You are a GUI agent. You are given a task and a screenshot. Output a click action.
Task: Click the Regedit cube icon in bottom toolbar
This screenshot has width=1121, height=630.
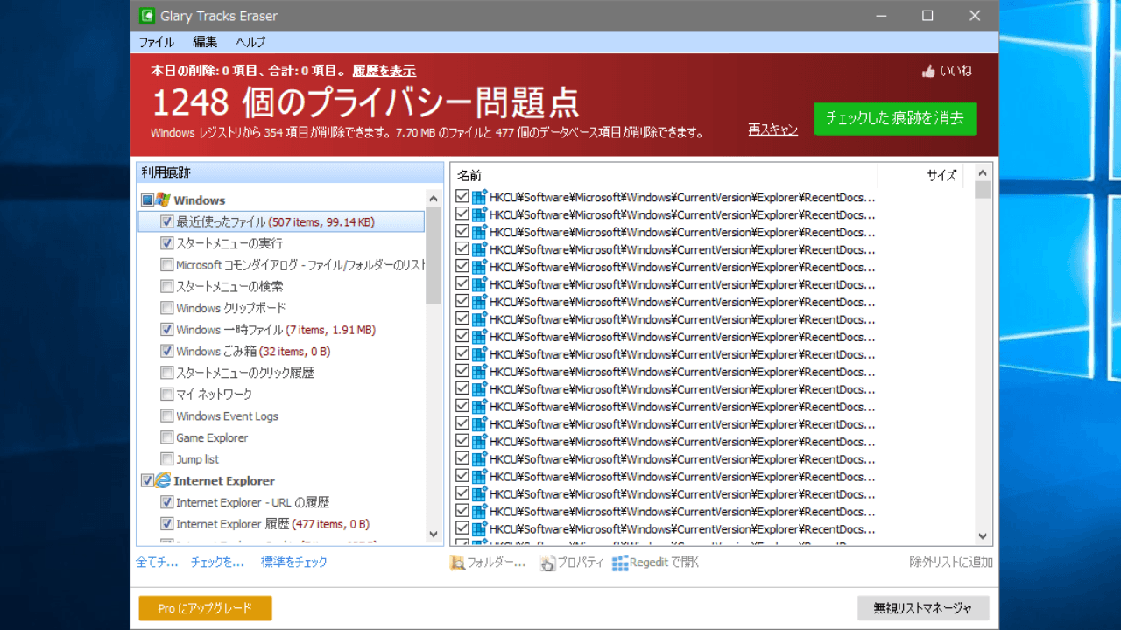[x=620, y=563]
